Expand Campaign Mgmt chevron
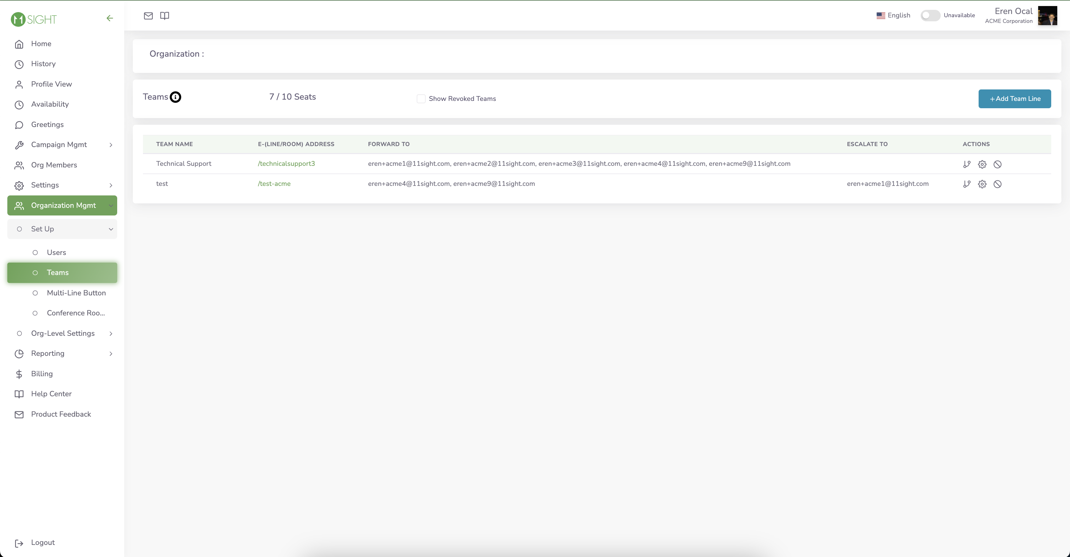This screenshot has height=557, width=1070. 111,145
